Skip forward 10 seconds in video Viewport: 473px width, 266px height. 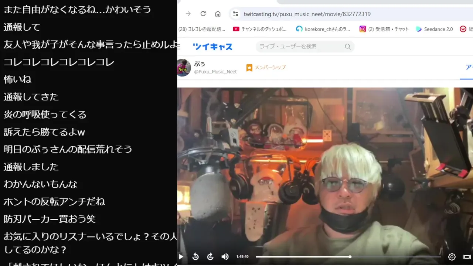(x=210, y=256)
